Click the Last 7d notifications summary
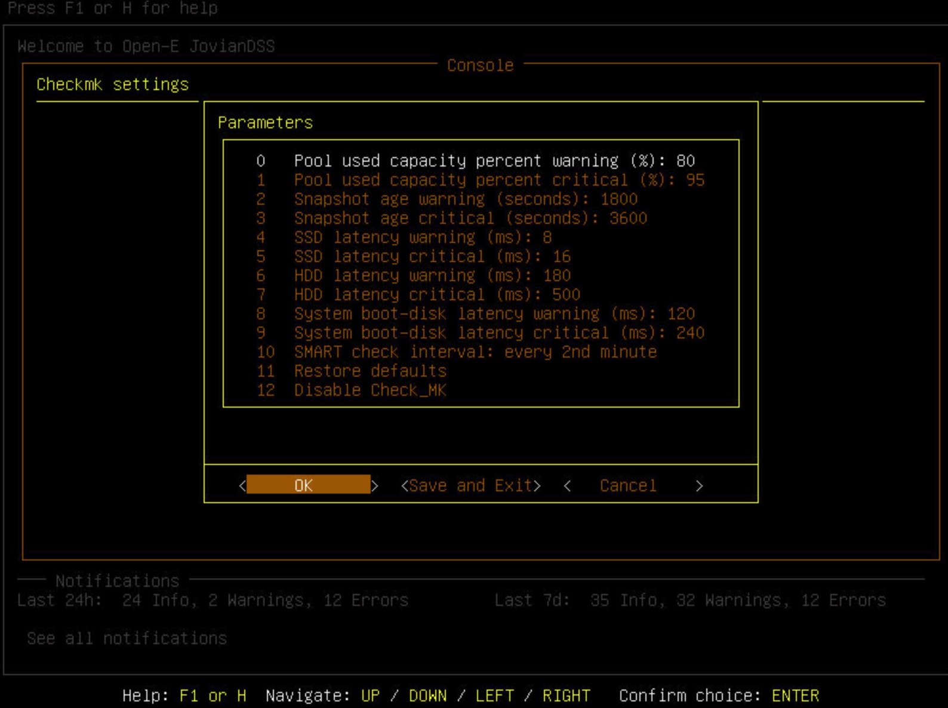The height and width of the screenshot is (708, 948). (x=690, y=600)
